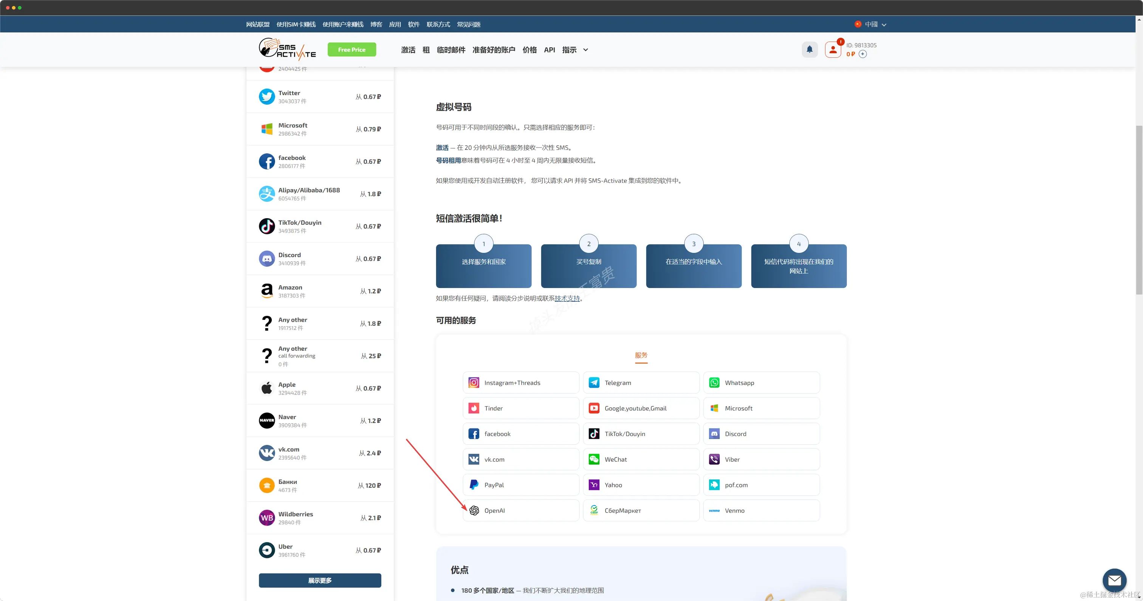Click the pof.com fish icon

[714, 485]
